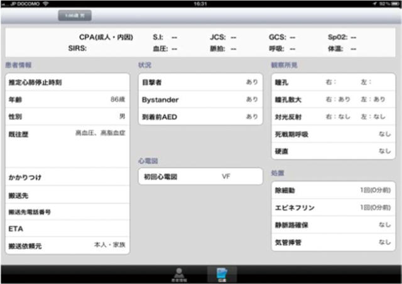This screenshot has width=402, height=284.
Task: Toggle the Bystander row value
Action: pos(200,99)
